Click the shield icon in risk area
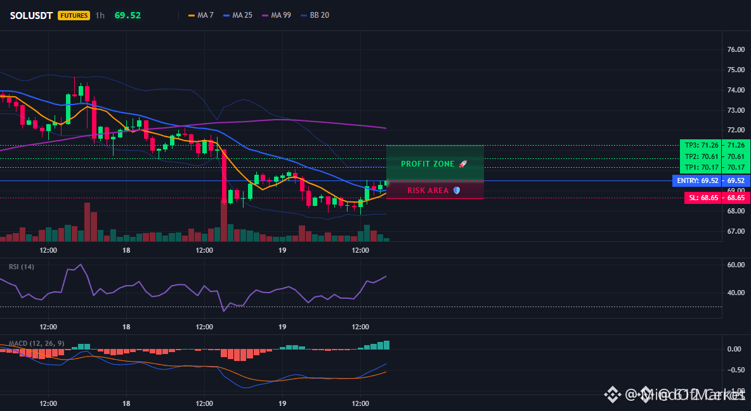The height and width of the screenshot is (411, 751). pos(457,191)
